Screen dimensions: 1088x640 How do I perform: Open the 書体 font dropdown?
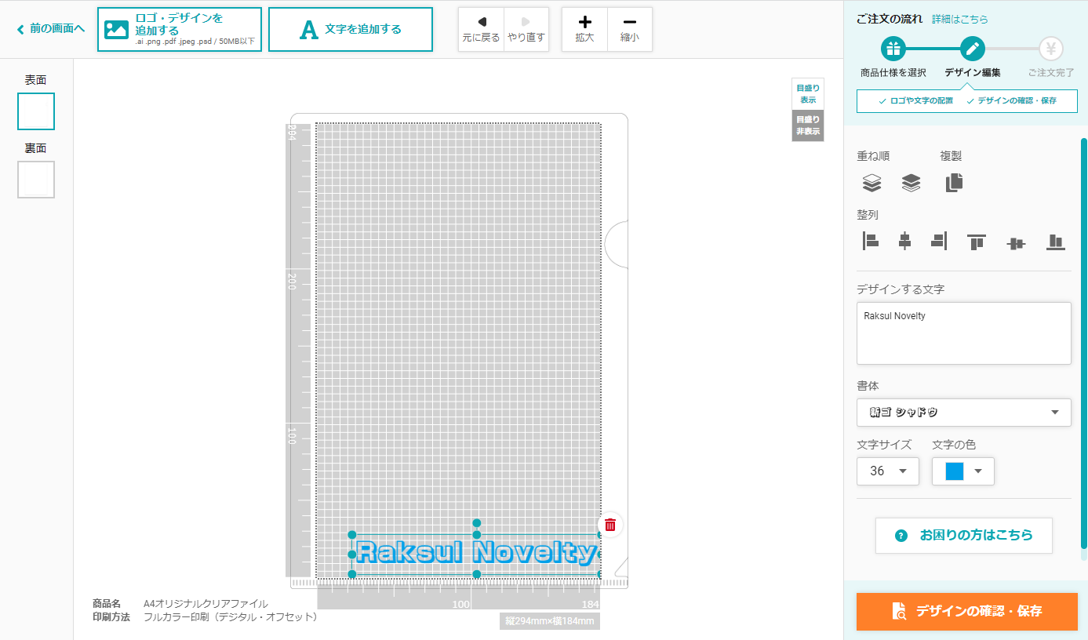[964, 413]
